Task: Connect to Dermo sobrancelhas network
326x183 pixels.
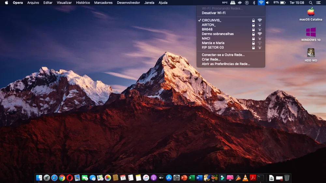Action: (217, 34)
